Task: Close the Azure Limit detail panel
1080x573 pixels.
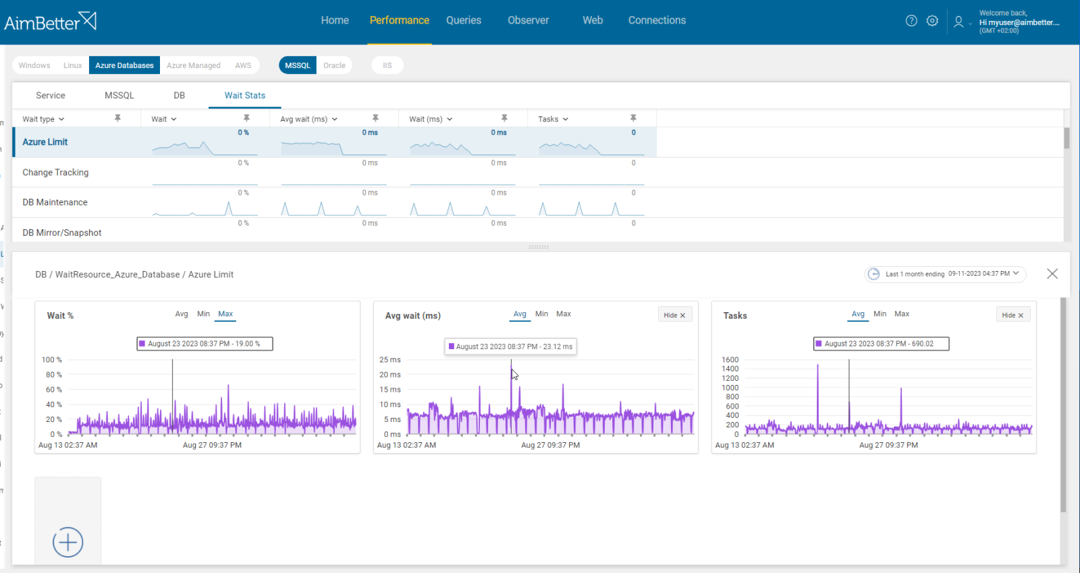Action: point(1052,274)
